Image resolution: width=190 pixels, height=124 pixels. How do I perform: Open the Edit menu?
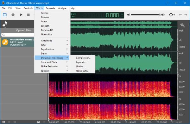[x=10, y=8]
